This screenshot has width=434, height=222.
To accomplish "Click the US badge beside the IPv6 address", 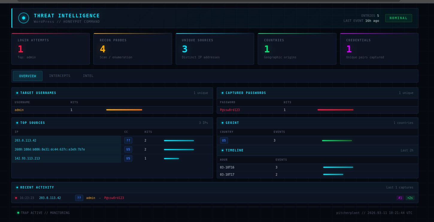I will coord(128,150).
